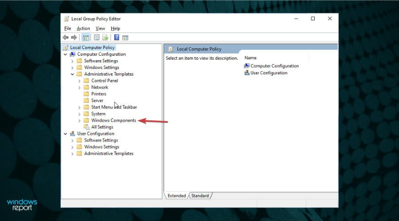This screenshot has width=399, height=221.
Task: Click the Forward arrow toolbar icon
Action: tap(74, 38)
